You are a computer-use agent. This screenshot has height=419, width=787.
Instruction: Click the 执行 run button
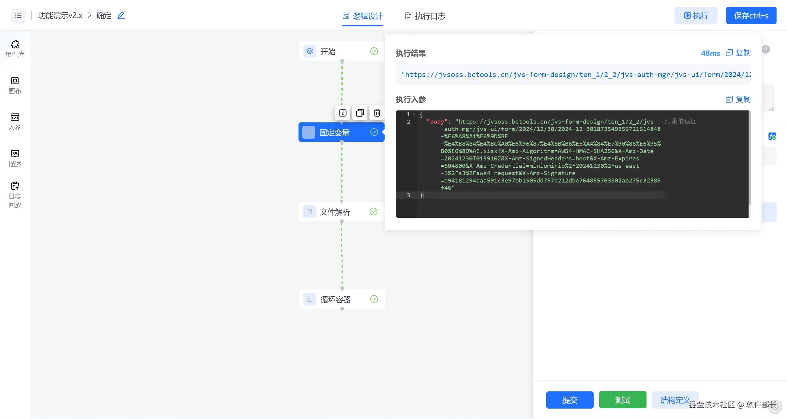pos(696,15)
